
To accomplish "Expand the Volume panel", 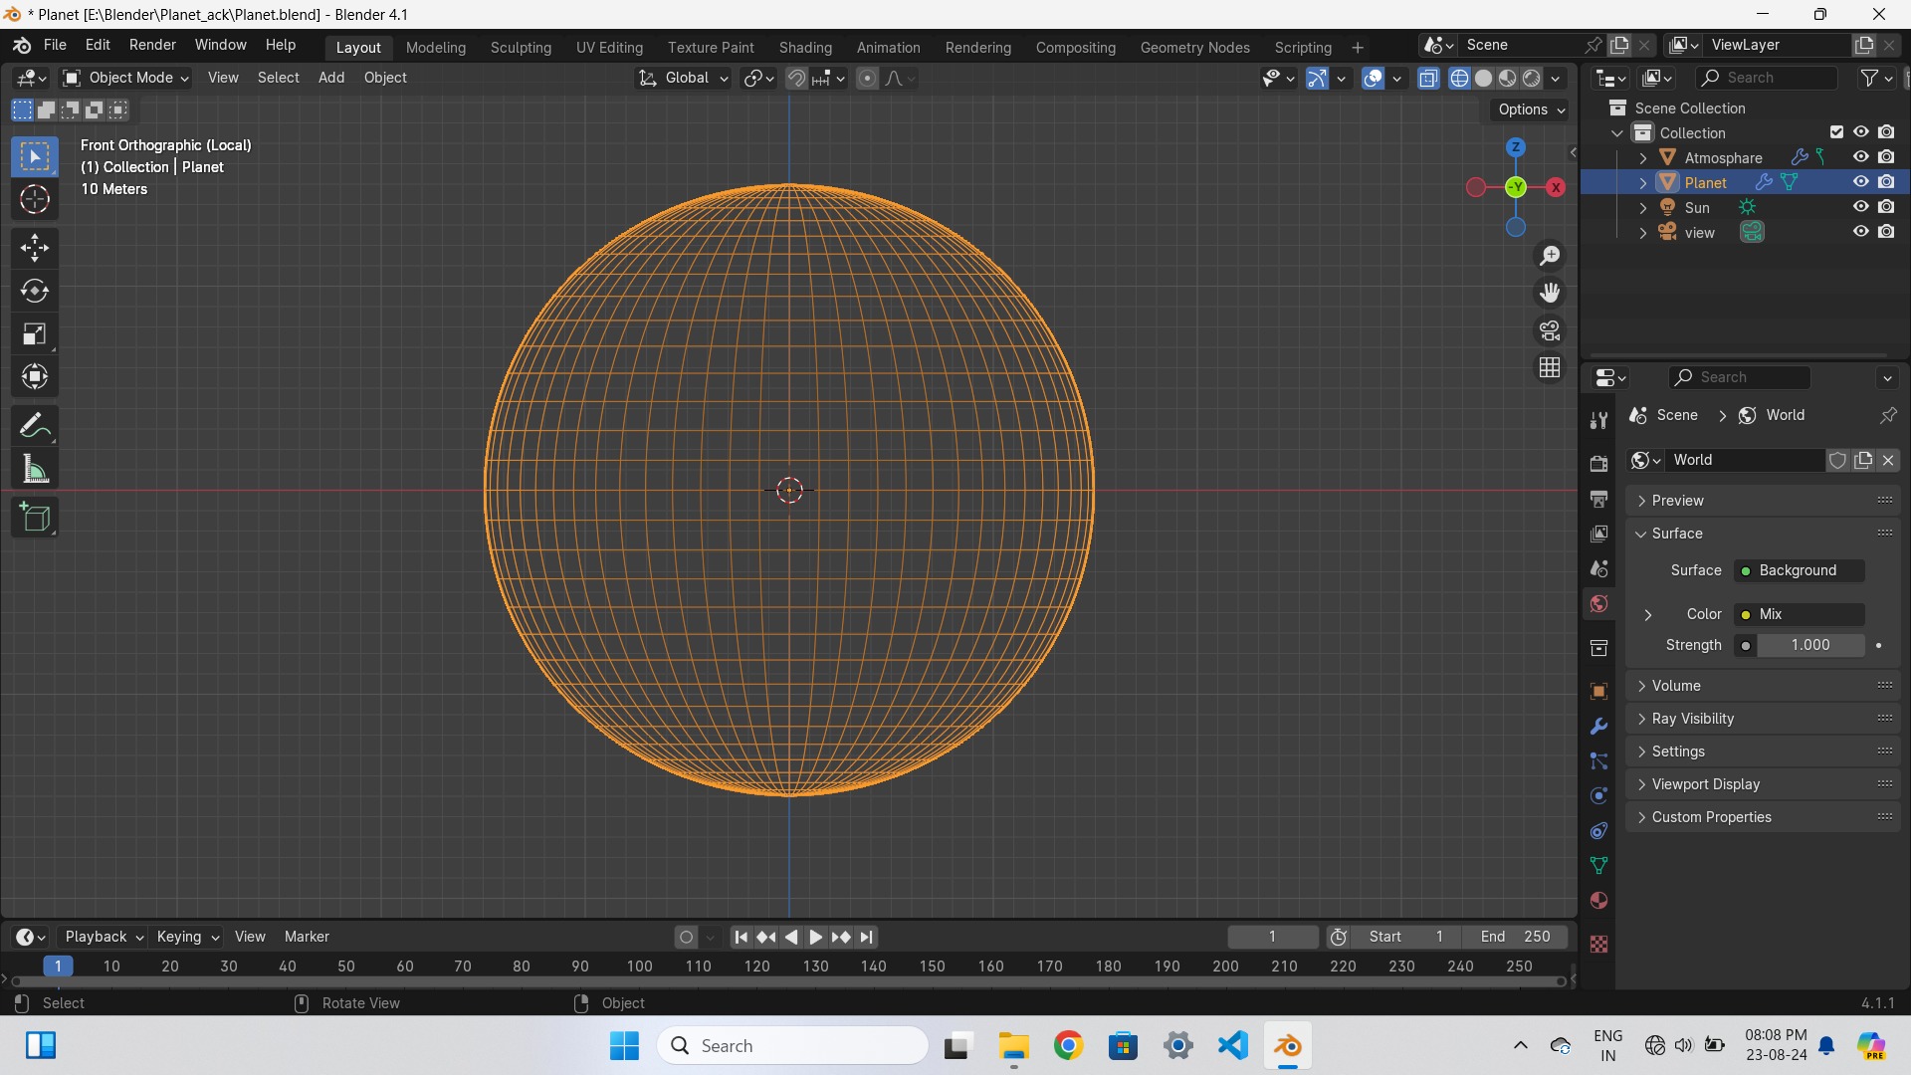I will coord(1676,686).
